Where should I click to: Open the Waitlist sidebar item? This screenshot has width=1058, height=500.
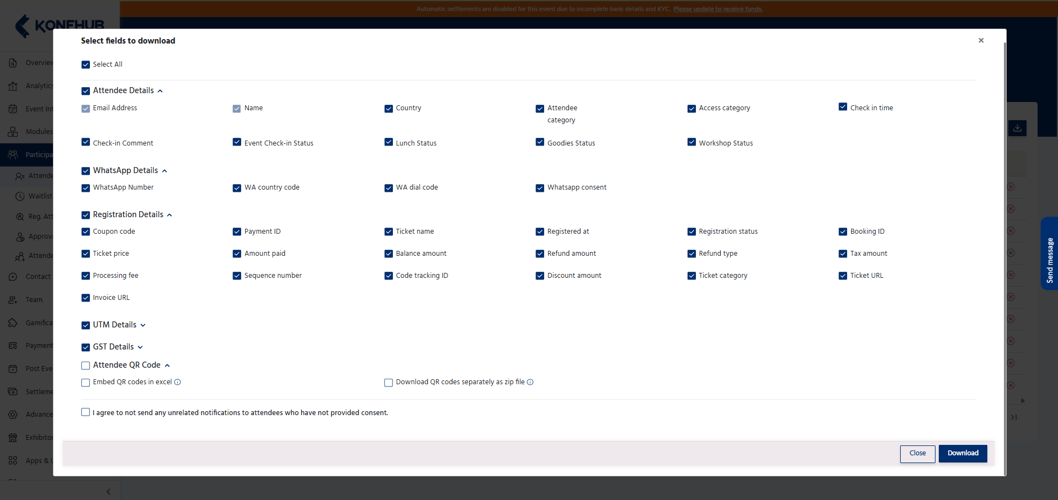(x=40, y=196)
